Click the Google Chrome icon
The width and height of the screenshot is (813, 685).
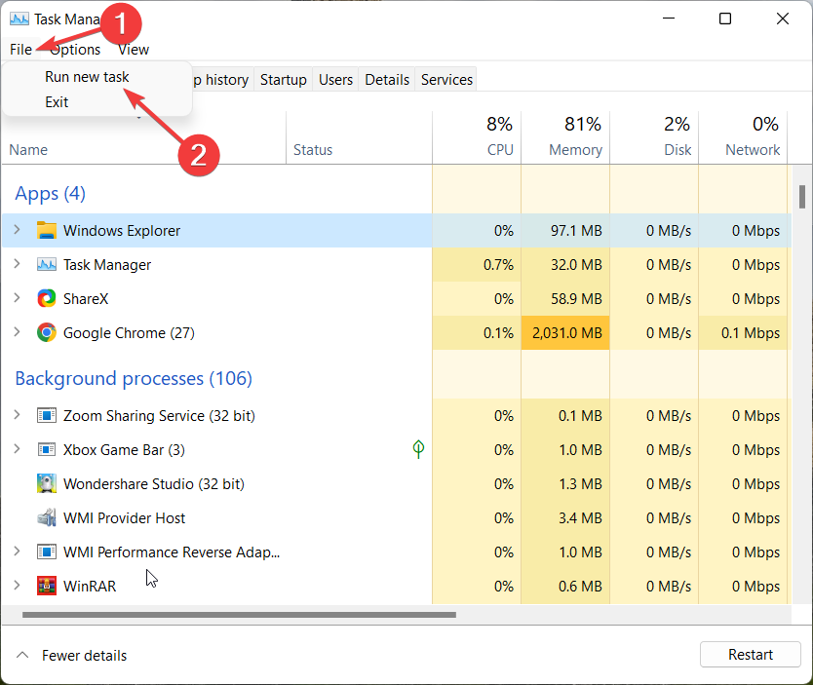(47, 332)
